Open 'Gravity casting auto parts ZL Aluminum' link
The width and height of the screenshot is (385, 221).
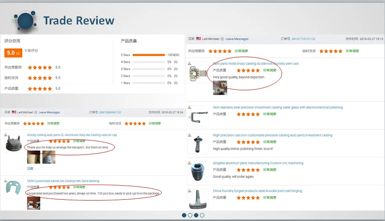click(x=72, y=135)
